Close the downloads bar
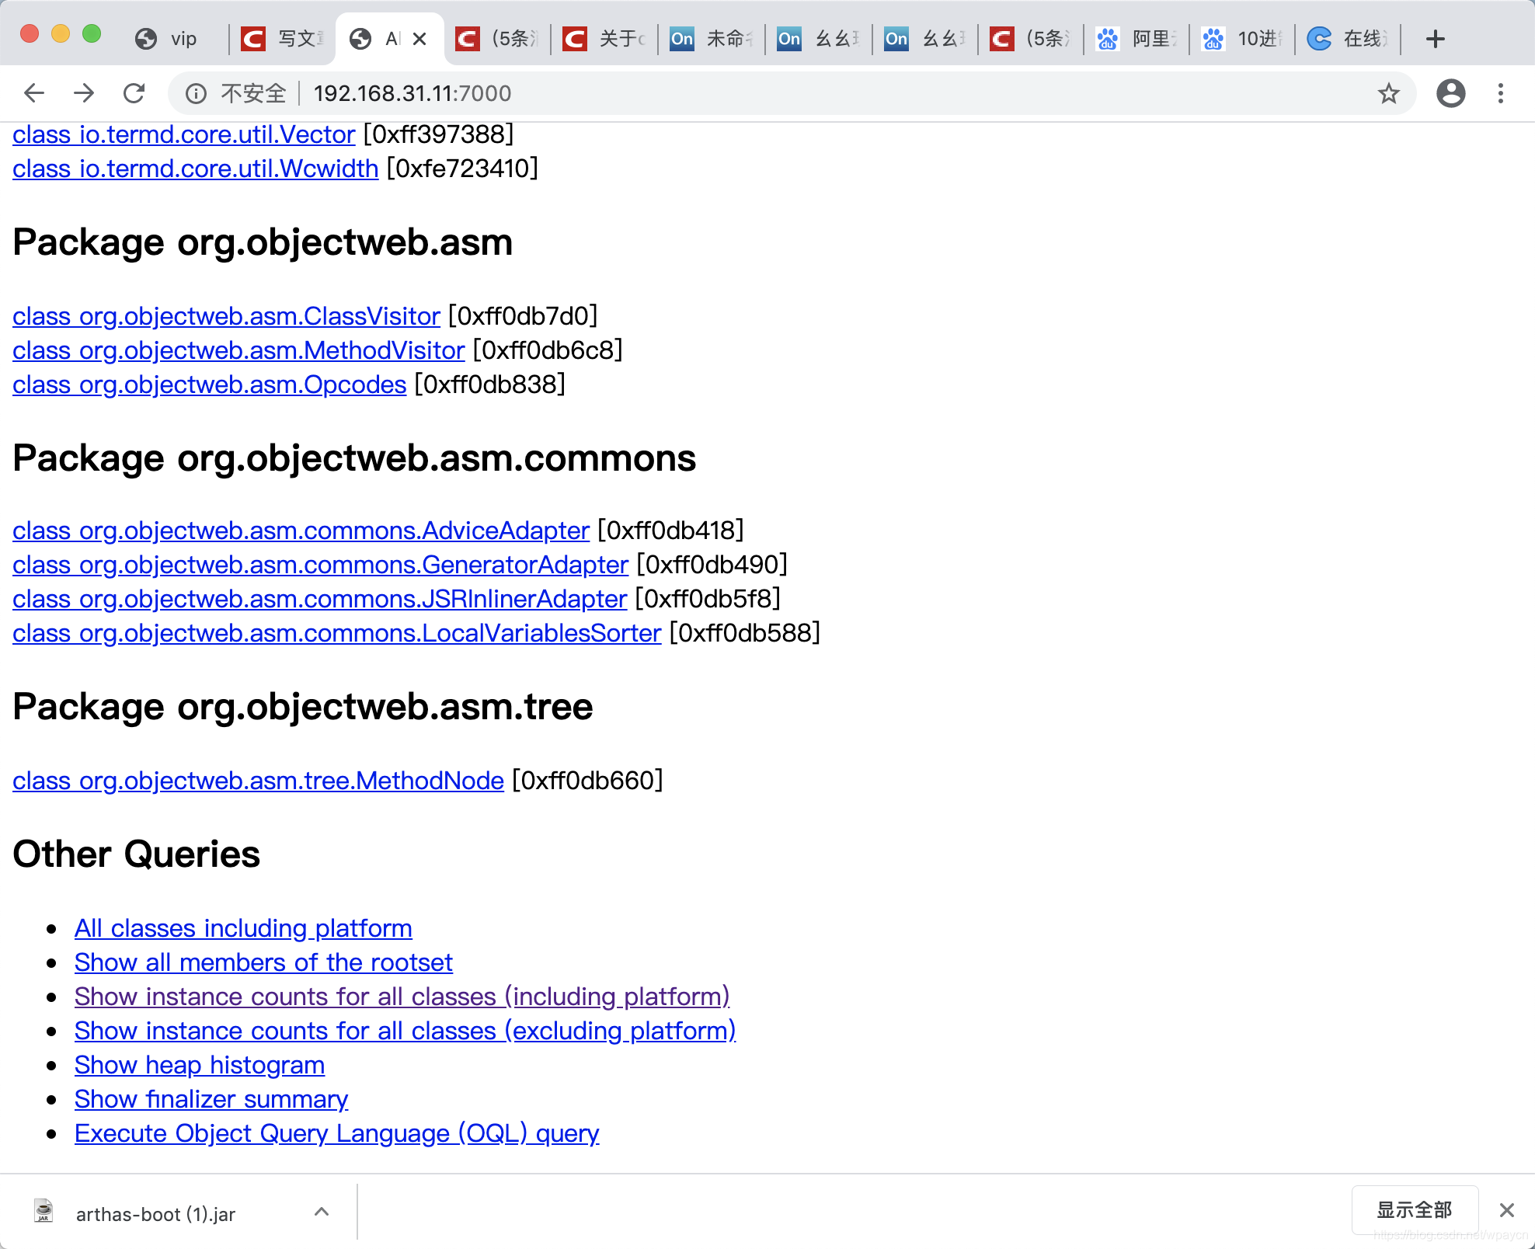 1507,1210
